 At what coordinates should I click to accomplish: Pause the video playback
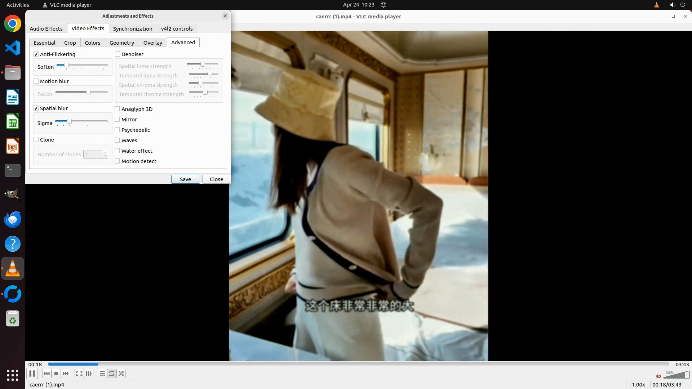[32, 374]
